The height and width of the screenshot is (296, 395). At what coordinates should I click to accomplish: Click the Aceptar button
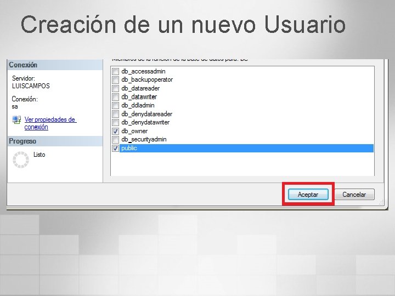[308, 194]
